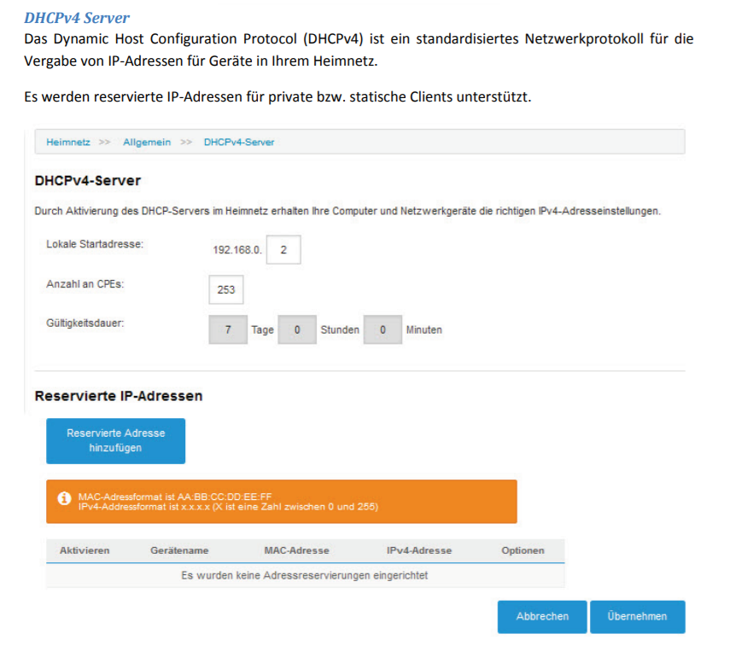Sort by the Gerätename column header
Screen dimensions: 747x663
click(x=179, y=550)
